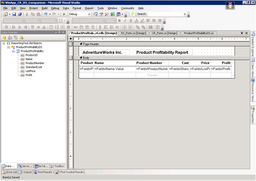The height and width of the screenshot is (181, 256).
Task: Click Align to Grid layout icon
Action: pos(6,27)
